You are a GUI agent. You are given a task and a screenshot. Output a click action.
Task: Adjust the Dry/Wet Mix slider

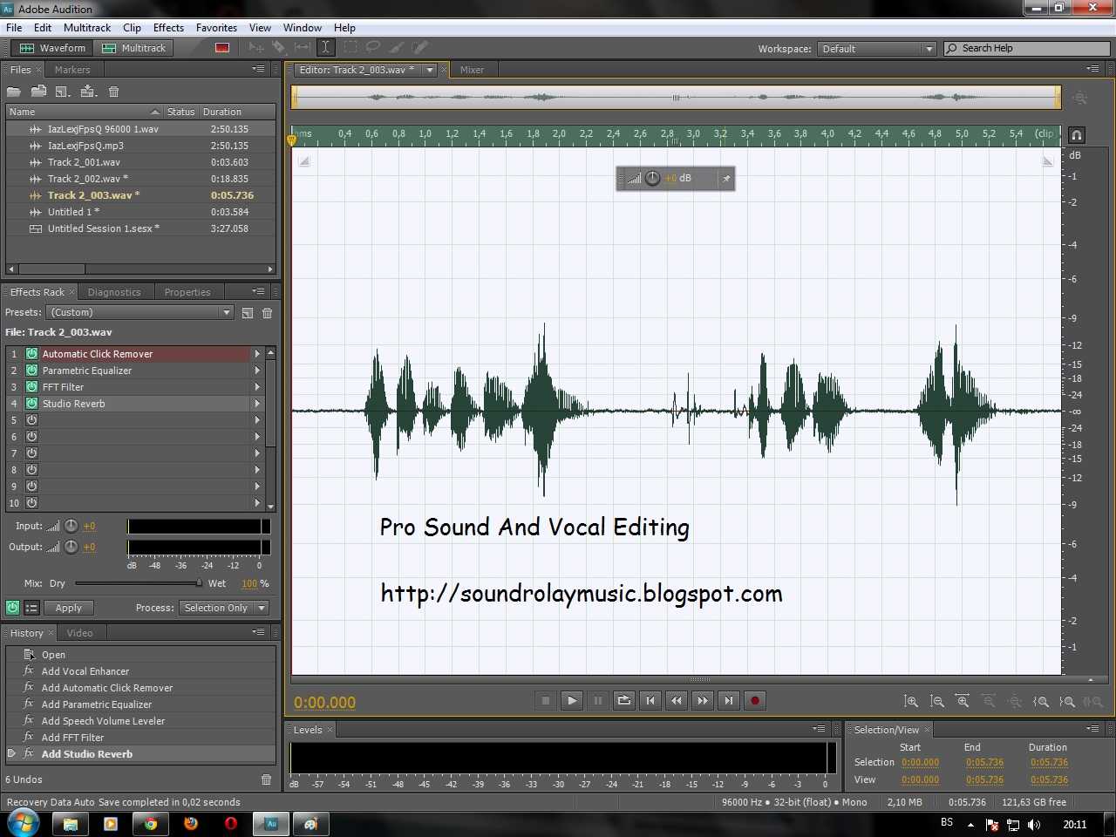point(138,583)
